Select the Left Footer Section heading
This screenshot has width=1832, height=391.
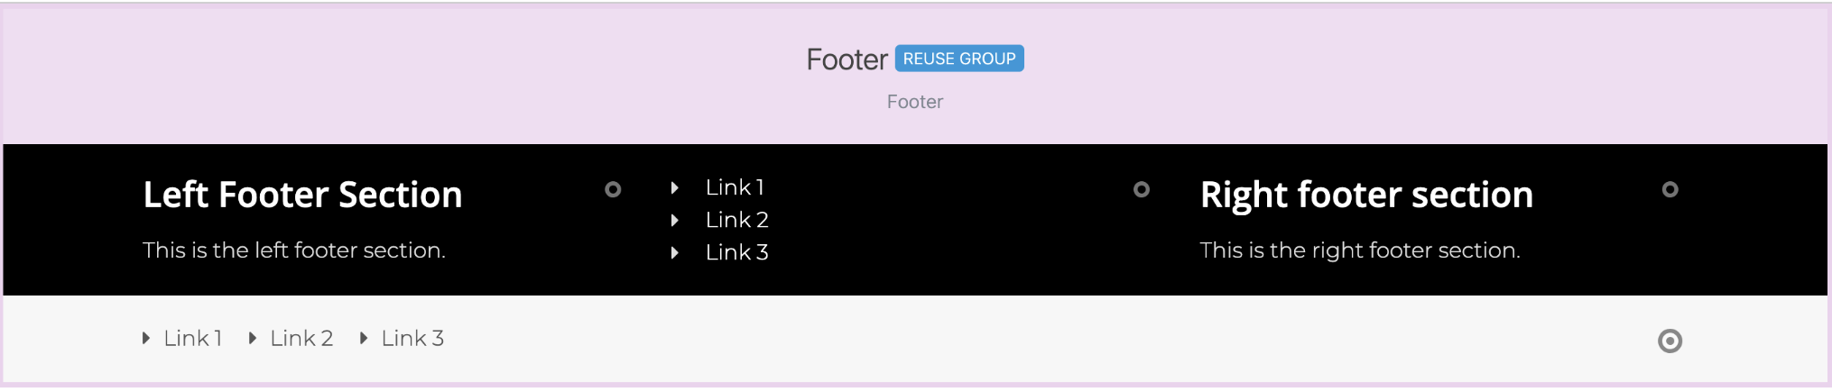tap(302, 195)
